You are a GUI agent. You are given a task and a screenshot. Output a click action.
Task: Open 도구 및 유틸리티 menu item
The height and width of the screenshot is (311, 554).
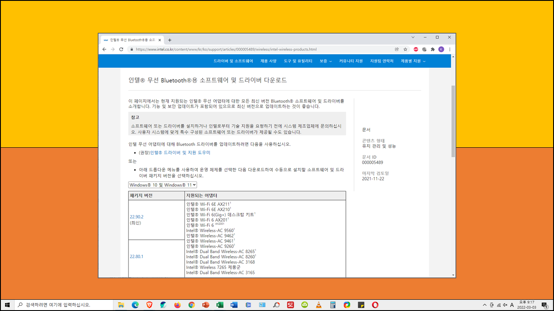tap(298, 61)
